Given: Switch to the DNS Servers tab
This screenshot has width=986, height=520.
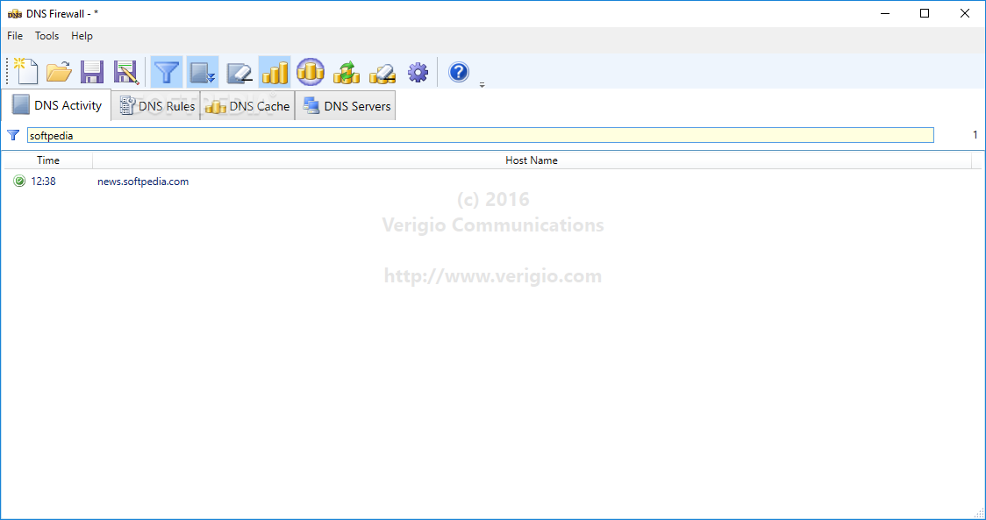Looking at the screenshot, I should tap(346, 106).
